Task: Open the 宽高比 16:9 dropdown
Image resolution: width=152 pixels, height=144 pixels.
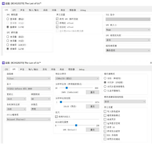Action: (x=16, y=99)
